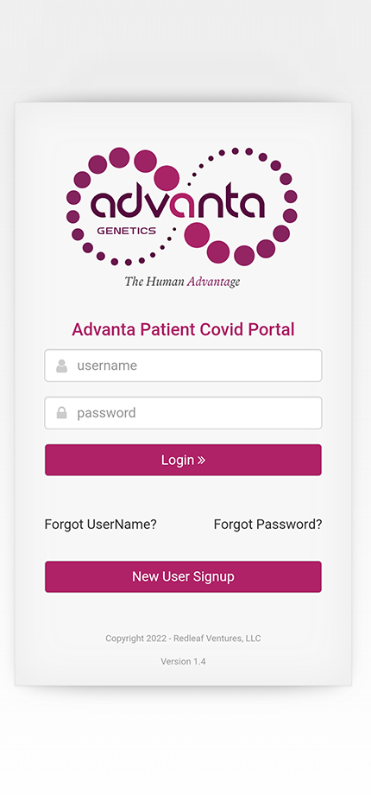Click the Advanta Patient Covid Portal heading
The image size is (371, 795).
coord(183,329)
